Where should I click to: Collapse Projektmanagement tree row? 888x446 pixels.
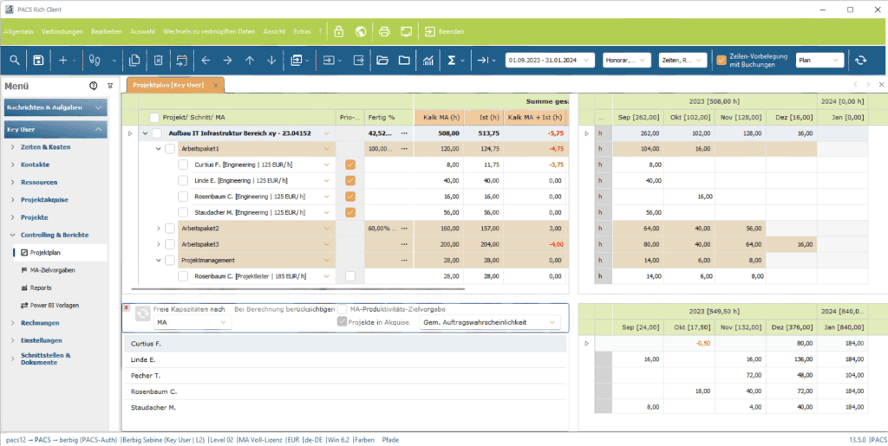(159, 261)
